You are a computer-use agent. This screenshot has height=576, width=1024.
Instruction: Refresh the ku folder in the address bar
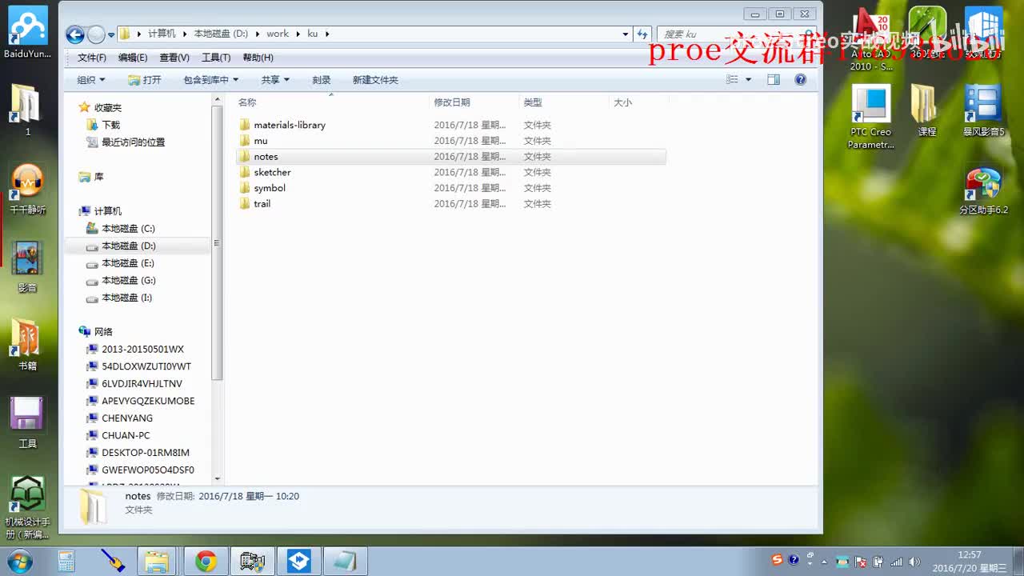pyautogui.click(x=642, y=34)
